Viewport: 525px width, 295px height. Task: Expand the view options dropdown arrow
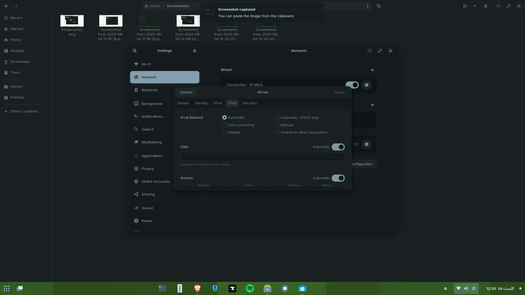coord(474,6)
